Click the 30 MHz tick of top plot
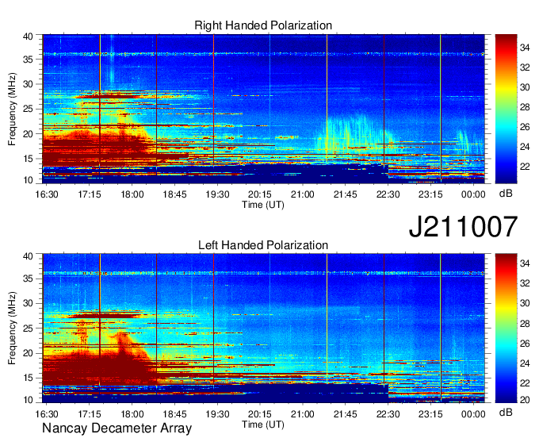Image resolution: width=539 pixels, height=438 pixels. (x=28, y=84)
